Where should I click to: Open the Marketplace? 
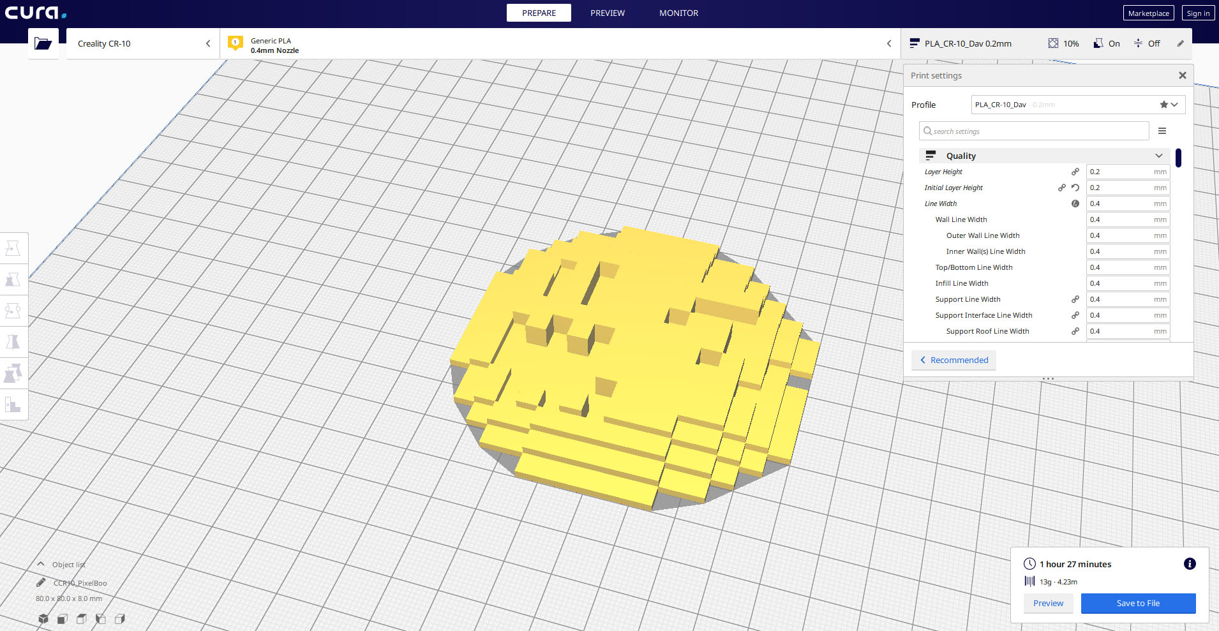tap(1149, 13)
